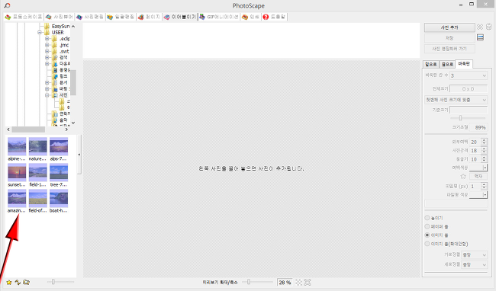Click the 저장 save button
496x291 pixels.
449,38
